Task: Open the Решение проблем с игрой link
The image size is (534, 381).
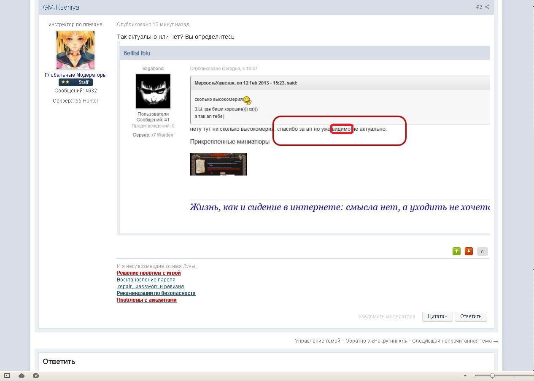Action: [x=148, y=273]
